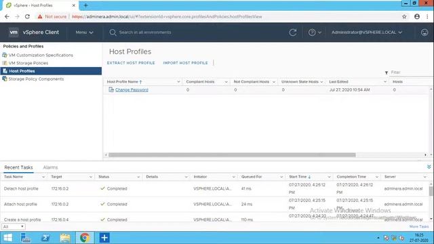
Task: Click the 172.16.0.4 target cell
Action: tap(60, 220)
